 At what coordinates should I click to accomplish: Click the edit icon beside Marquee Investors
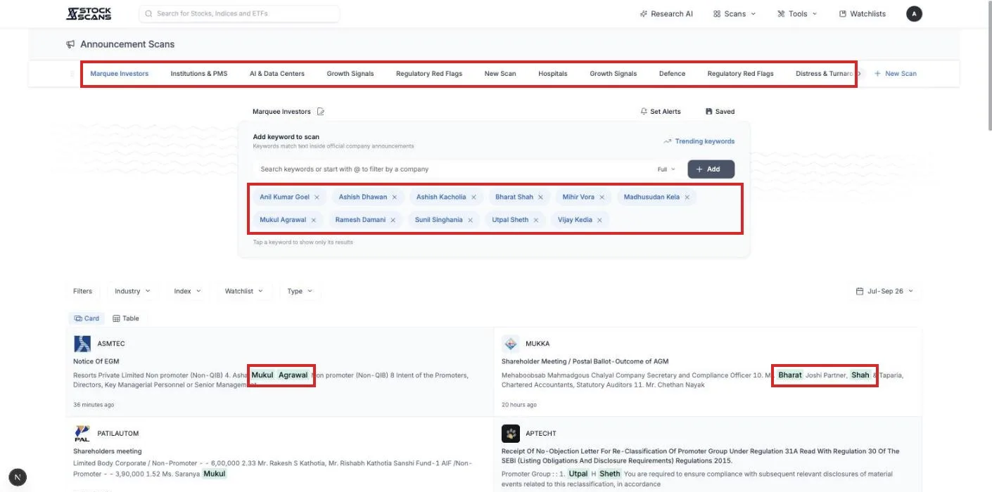tap(321, 112)
